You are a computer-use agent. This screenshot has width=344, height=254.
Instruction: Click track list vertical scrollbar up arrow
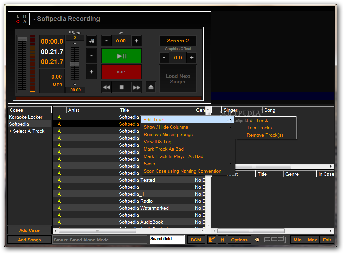click(208, 109)
